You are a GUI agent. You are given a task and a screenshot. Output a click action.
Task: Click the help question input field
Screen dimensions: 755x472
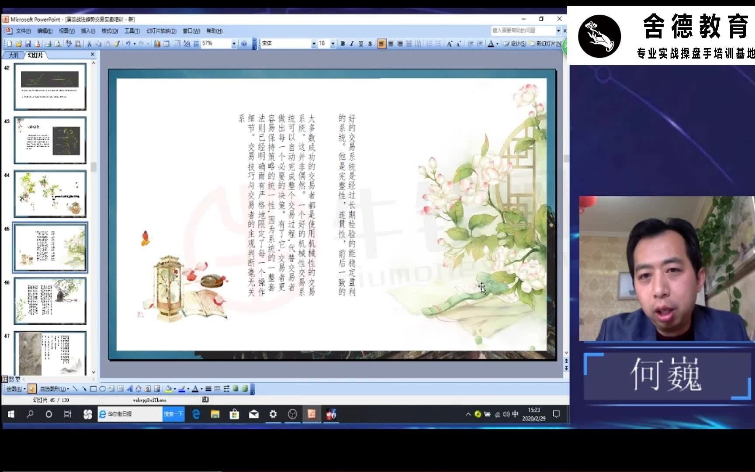tap(523, 31)
